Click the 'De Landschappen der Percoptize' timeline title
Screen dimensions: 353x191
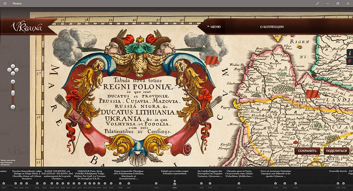[210, 174]
